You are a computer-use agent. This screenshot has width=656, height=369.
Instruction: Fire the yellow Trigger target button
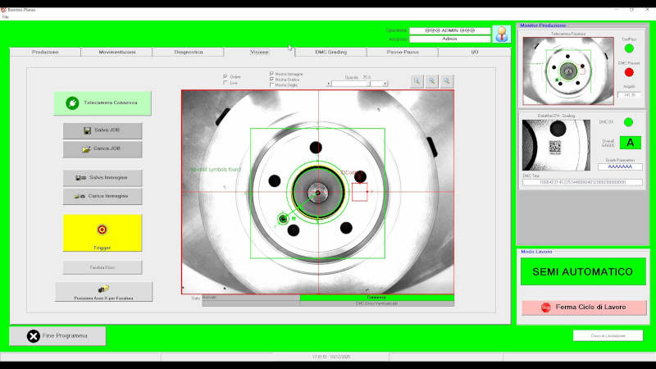click(x=102, y=230)
